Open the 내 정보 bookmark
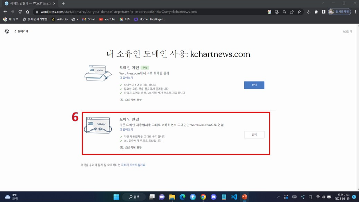359x202 pixels. pyautogui.click(x=11, y=19)
